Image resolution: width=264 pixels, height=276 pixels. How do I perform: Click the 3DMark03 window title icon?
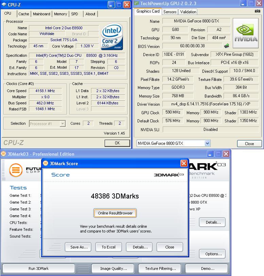coord(3,154)
